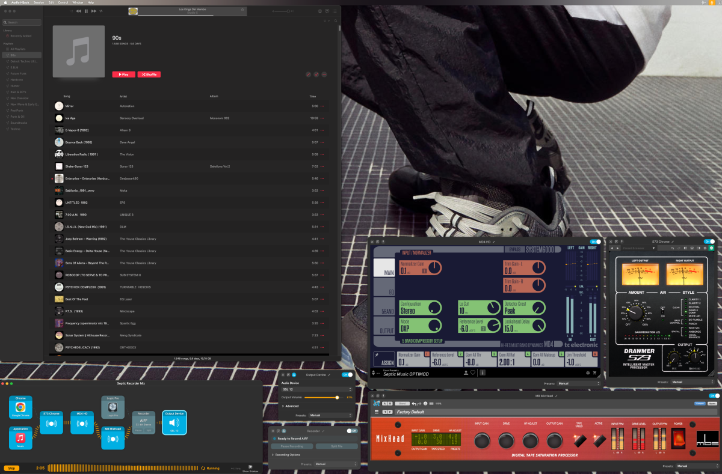Open the S73 Chrome effect block
This screenshot has width=722, height=474.
click(52, 422)
